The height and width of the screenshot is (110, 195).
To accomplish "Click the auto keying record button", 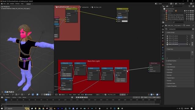I will click(x=72, y=97).
